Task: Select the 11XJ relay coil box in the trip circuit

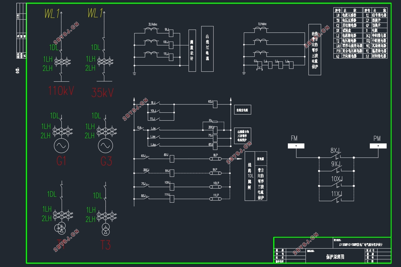Action: coord(172,199)
